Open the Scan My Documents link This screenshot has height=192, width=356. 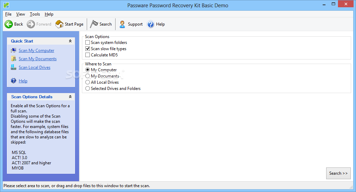point(38,59)
